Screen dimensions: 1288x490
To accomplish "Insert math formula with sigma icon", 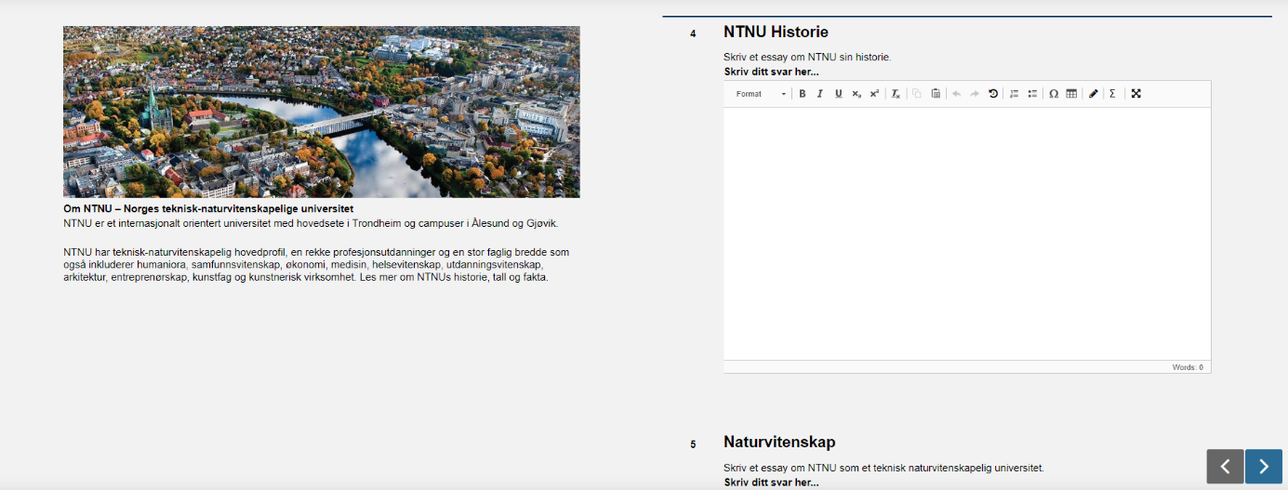I will point(1112,94).
